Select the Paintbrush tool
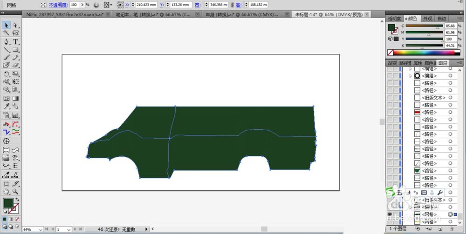466x234 pixels. 6,57
